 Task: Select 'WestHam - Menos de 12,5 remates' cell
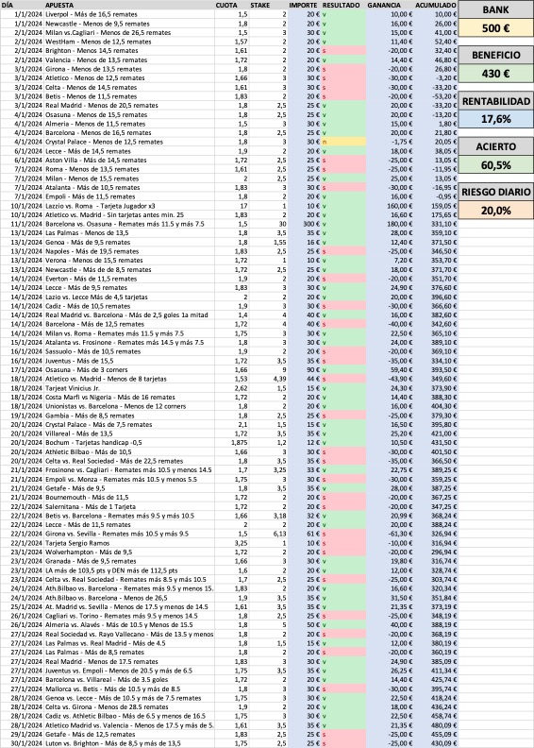point(129,42)
